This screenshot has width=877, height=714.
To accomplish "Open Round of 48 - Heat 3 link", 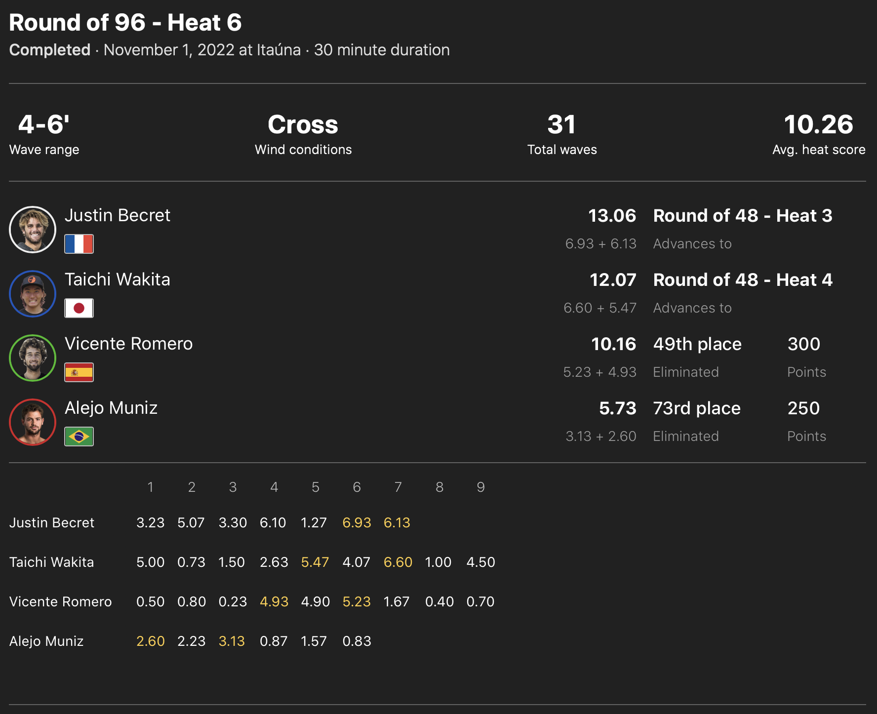I will pyautogui.click(x=742, y=216).
